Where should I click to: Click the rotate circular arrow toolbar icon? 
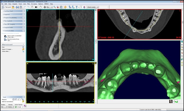[41, 7]
